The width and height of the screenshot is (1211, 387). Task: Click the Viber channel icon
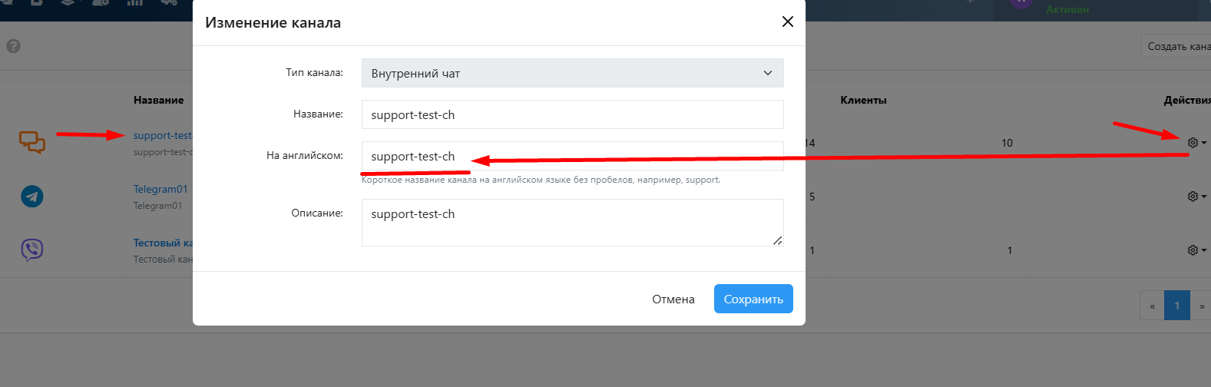coord(31,250)
